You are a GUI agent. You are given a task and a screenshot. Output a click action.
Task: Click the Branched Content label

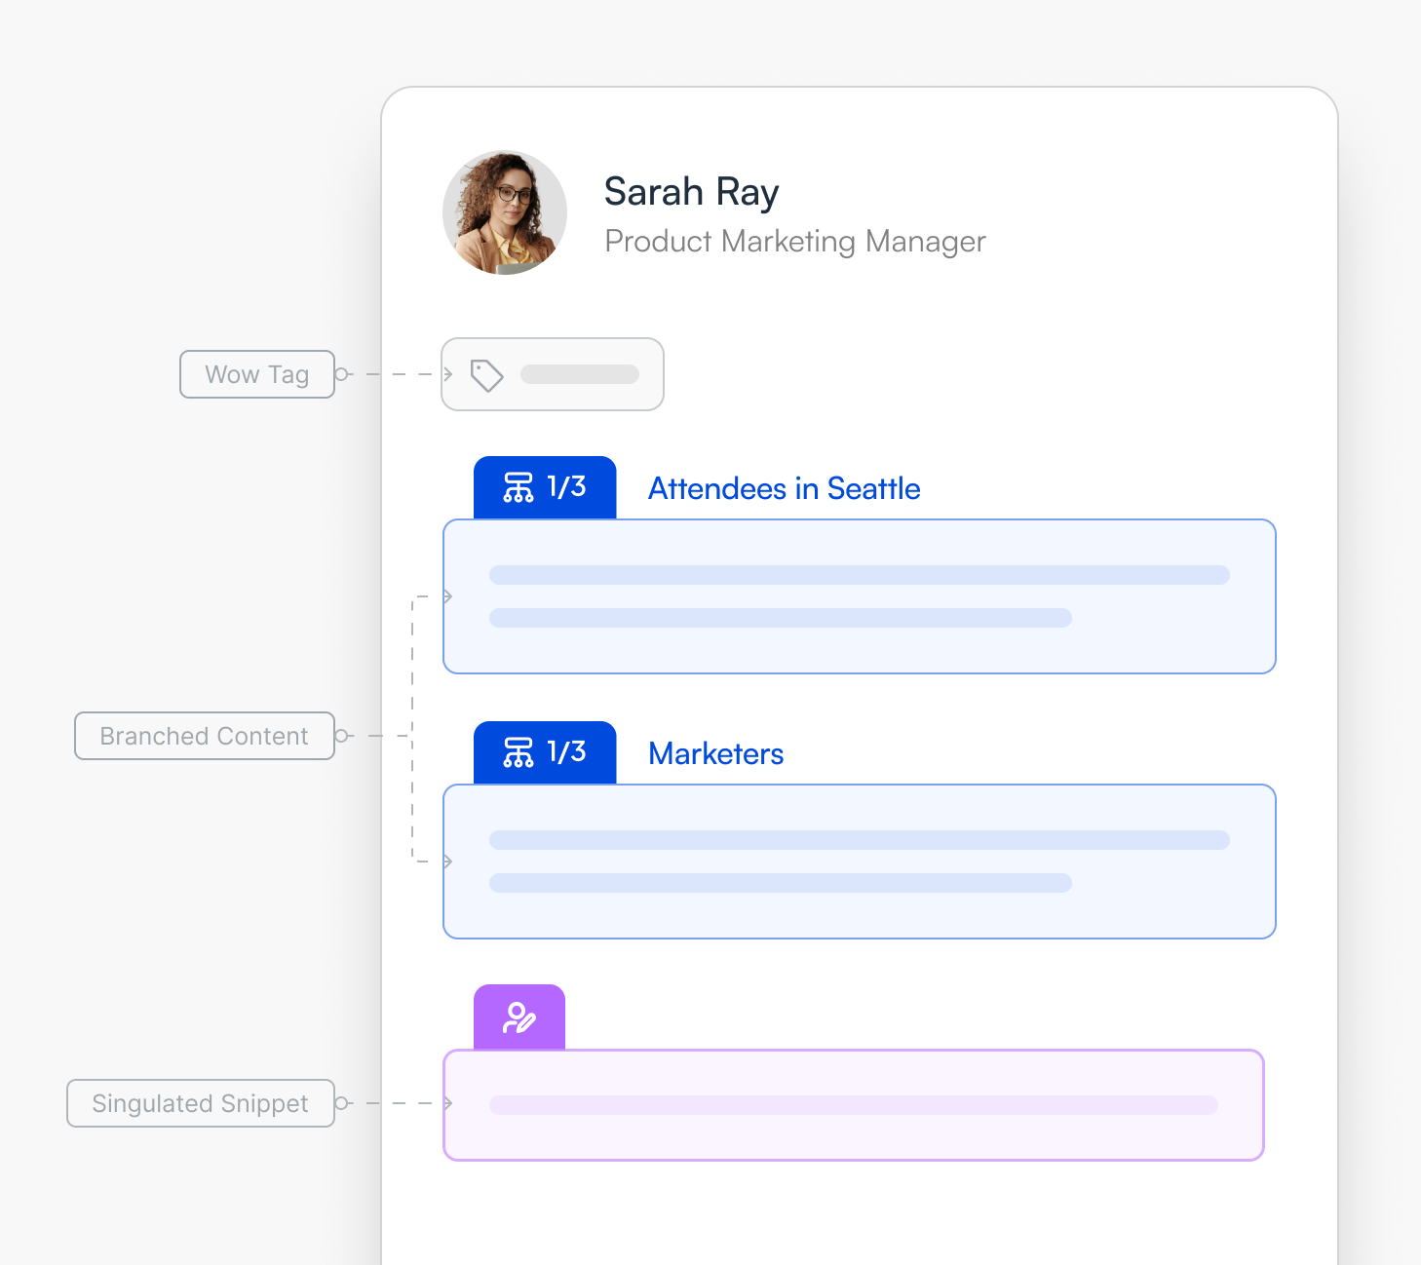(205, 736)
